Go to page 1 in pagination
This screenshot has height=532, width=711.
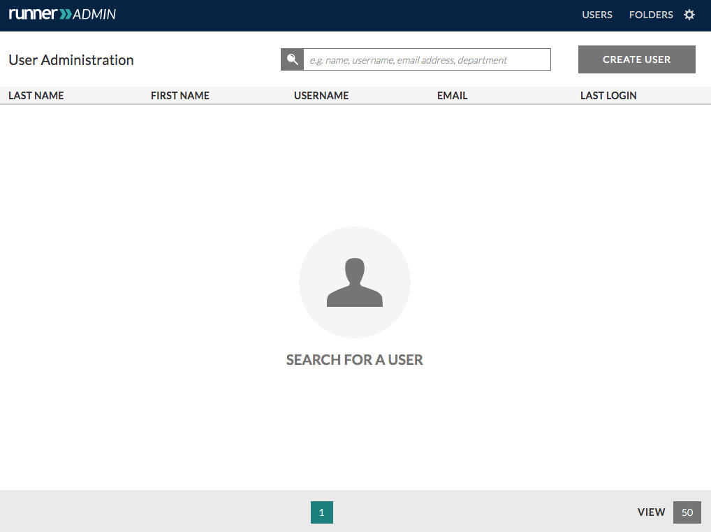pos(322,512)
